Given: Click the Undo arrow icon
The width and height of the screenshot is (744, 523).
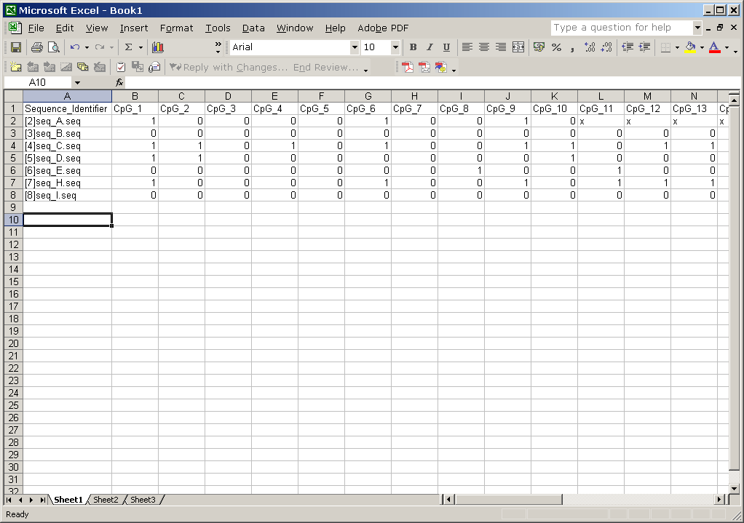Looking at the screenshot, I should (74, 47).
